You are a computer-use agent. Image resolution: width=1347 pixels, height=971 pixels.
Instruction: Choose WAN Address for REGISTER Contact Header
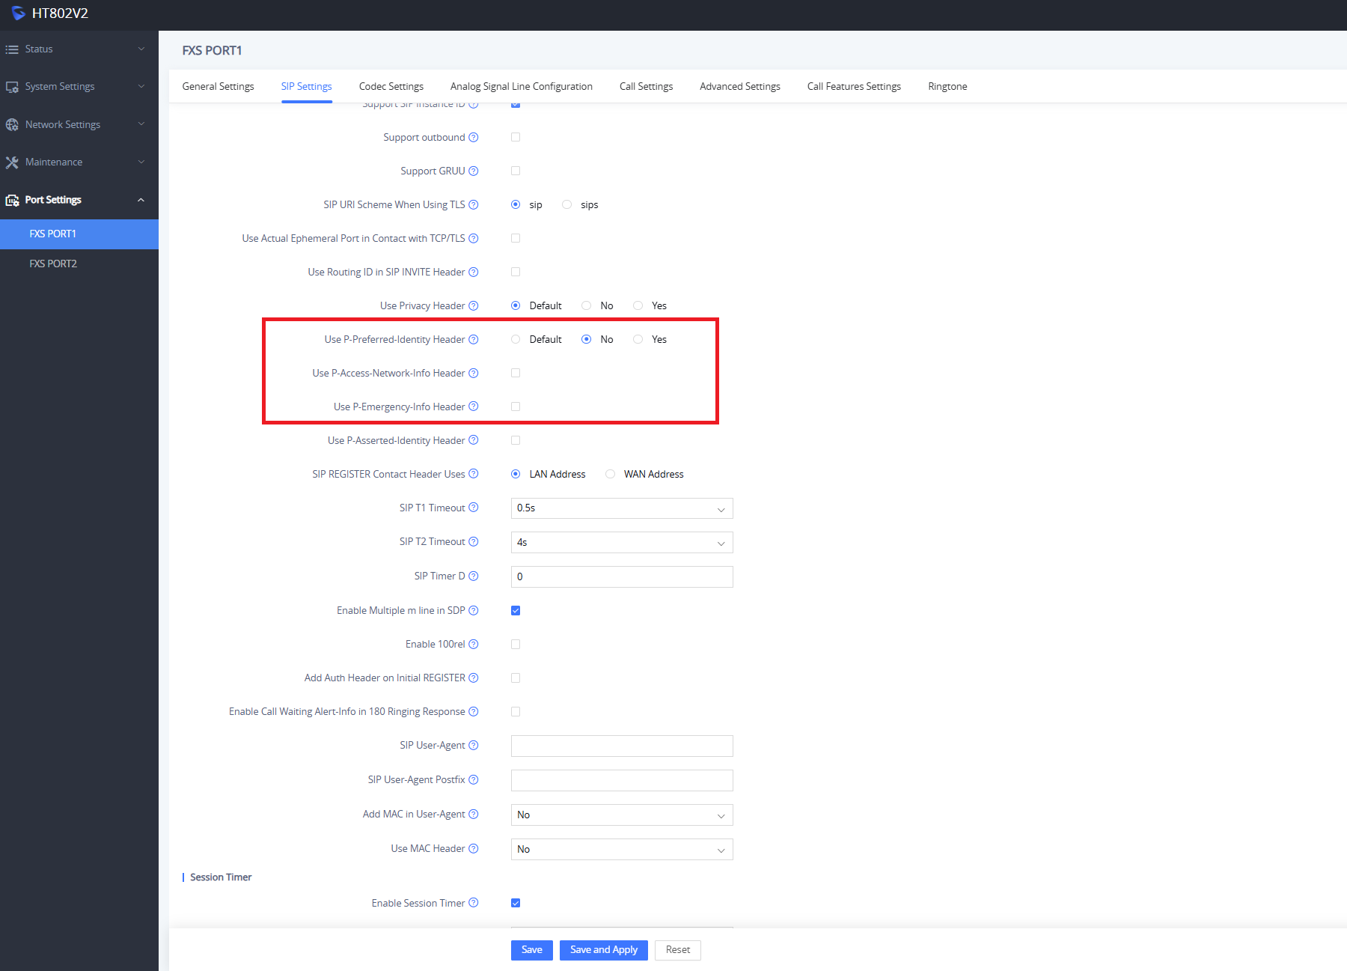[611, 475]
